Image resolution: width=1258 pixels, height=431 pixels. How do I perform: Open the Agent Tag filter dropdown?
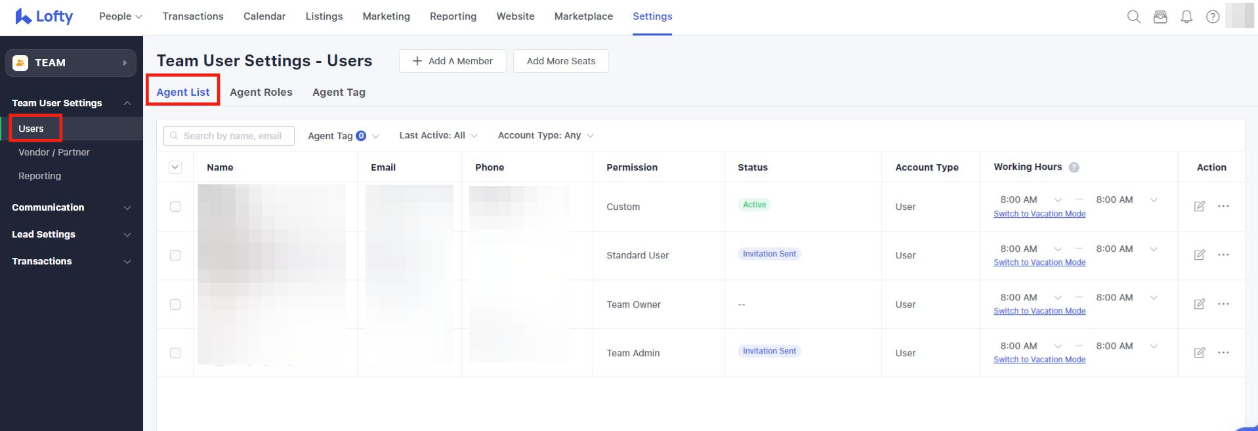click(x=343, y=136)
